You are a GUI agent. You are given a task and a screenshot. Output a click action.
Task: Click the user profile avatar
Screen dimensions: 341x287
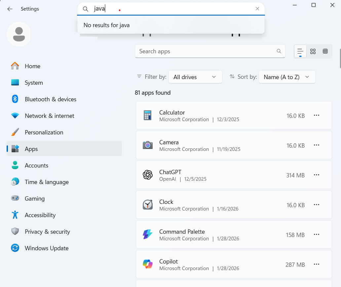pos(19,34)
